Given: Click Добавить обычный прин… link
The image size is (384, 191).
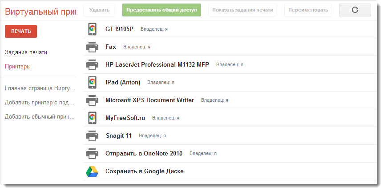Looking at the screenshot, I should 40,117.
